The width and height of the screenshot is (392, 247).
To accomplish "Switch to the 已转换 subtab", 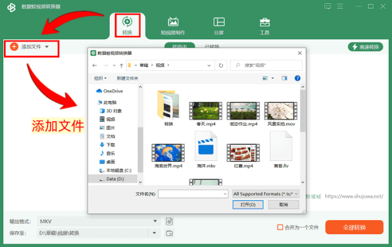I will 212,46.
